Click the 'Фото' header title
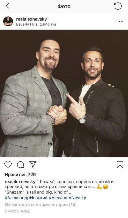 pos(64,6)
